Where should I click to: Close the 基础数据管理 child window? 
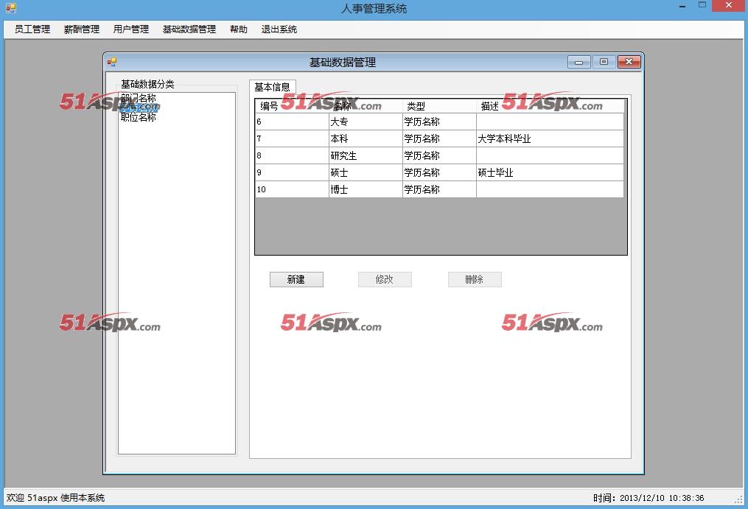pos(629,62)
